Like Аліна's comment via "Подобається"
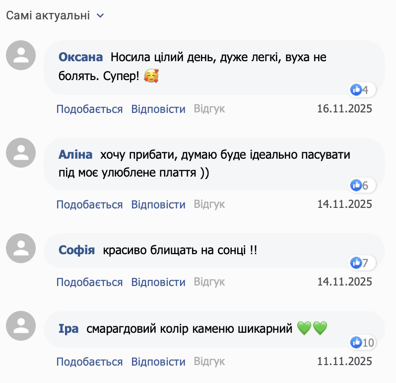The width and height of the screenshot is (396, 383). coord(89,204)
